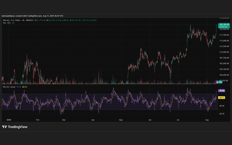Click the May marker on time axis
Viewport: 232px width, 145px height.
pos(121,120)
